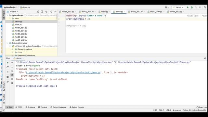Select mod3_act2.py in project tree
Image resolution: width=208 pixels, height=117 pixels.
coord(21,40)
